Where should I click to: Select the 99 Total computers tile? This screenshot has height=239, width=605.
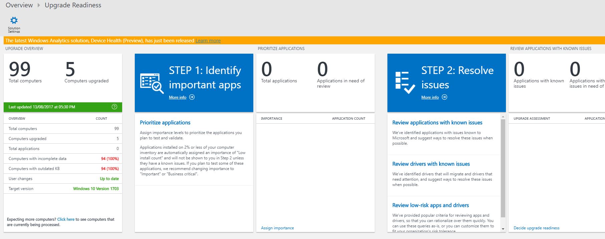25,72
